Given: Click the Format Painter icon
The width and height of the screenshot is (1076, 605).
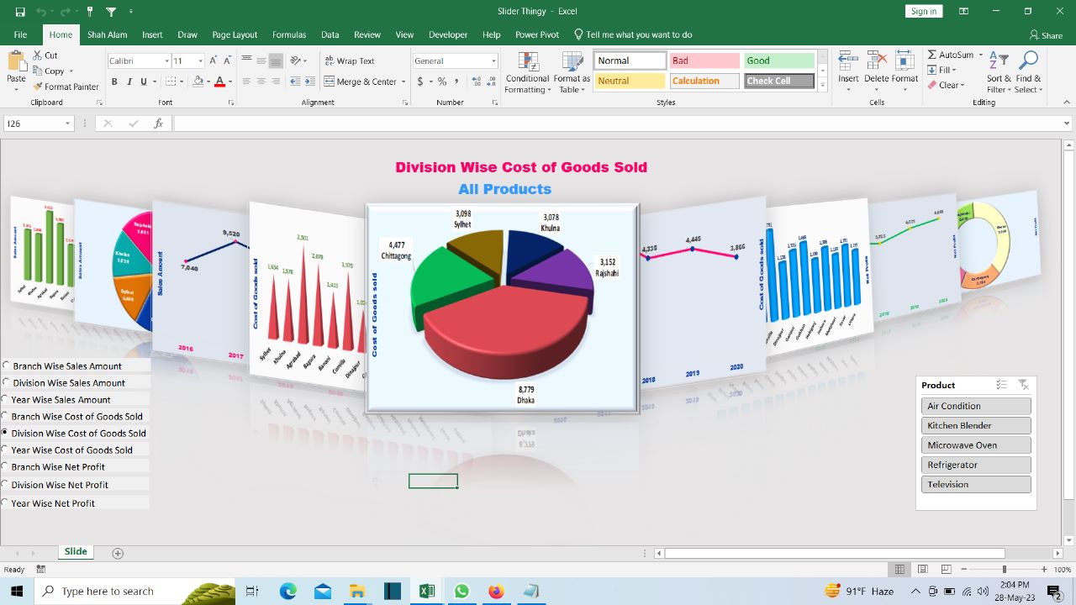Looking at the screenshot, I should point(38,87).
